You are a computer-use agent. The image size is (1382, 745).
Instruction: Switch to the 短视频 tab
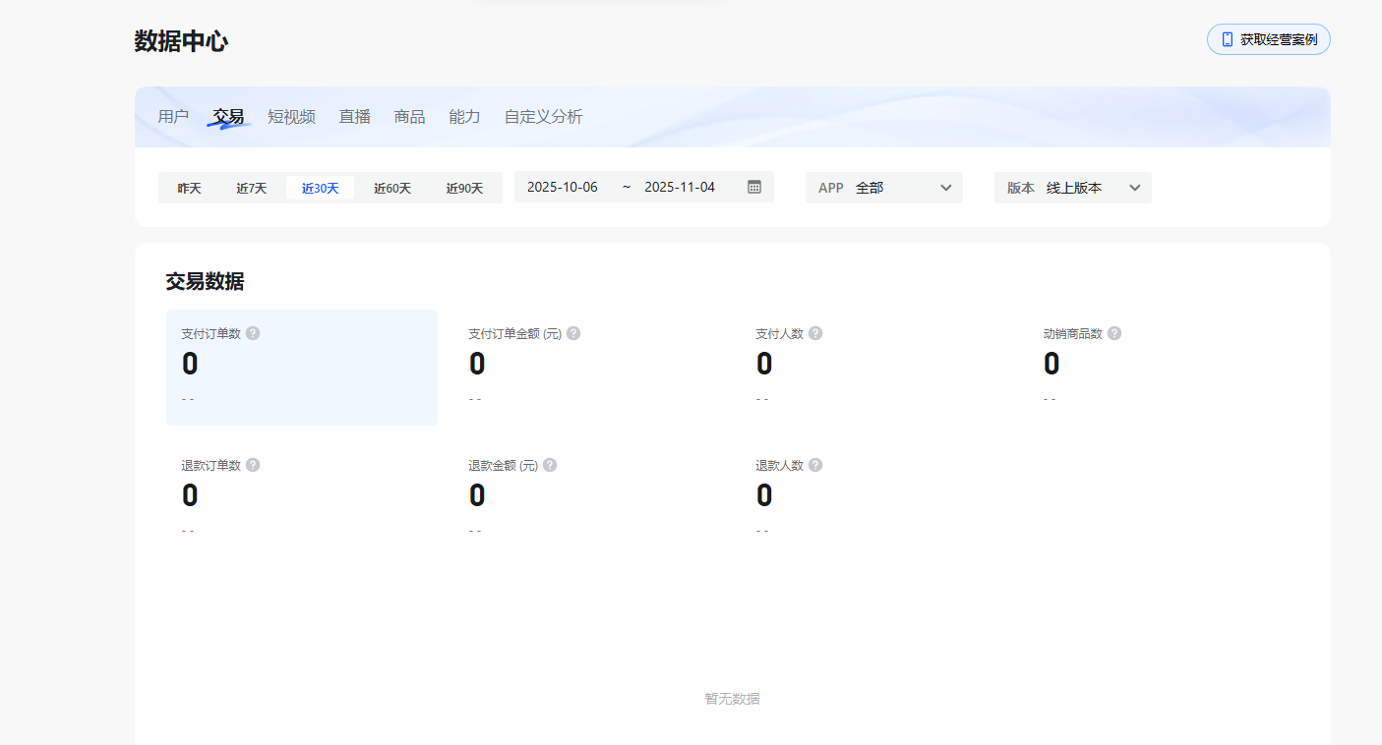pyautogui.click(x=291, y=117)
